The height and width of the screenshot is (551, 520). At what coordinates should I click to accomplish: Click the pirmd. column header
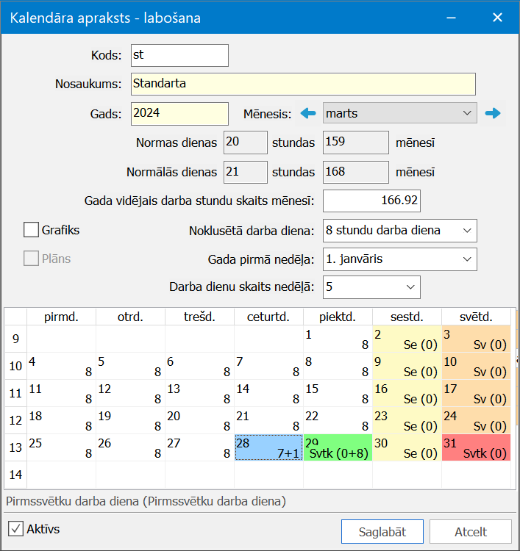[x=61, y=317]
